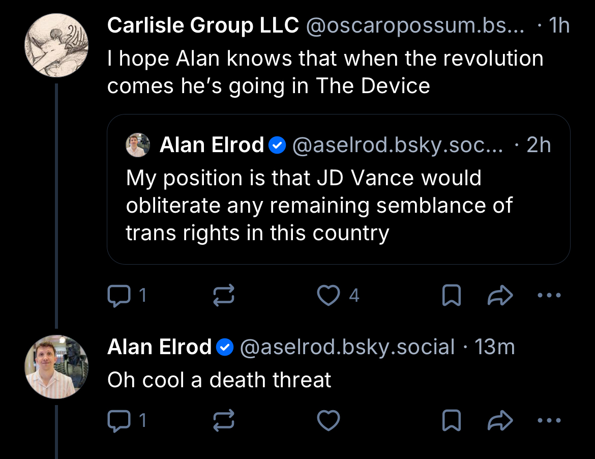Viewport: 595px width, 459px height.
Task: Share Alan Elrod's reply post
Action: [x=500, y=421]
